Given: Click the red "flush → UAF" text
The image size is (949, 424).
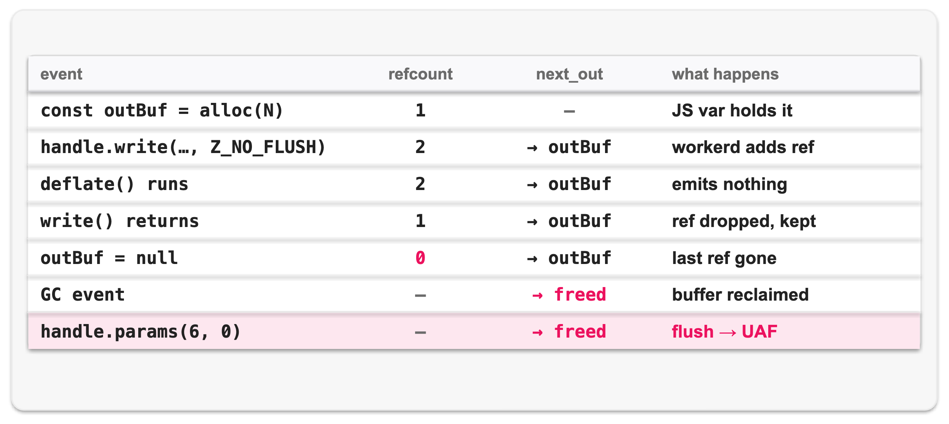Looking at the screenshot, I should coord(724,332).
